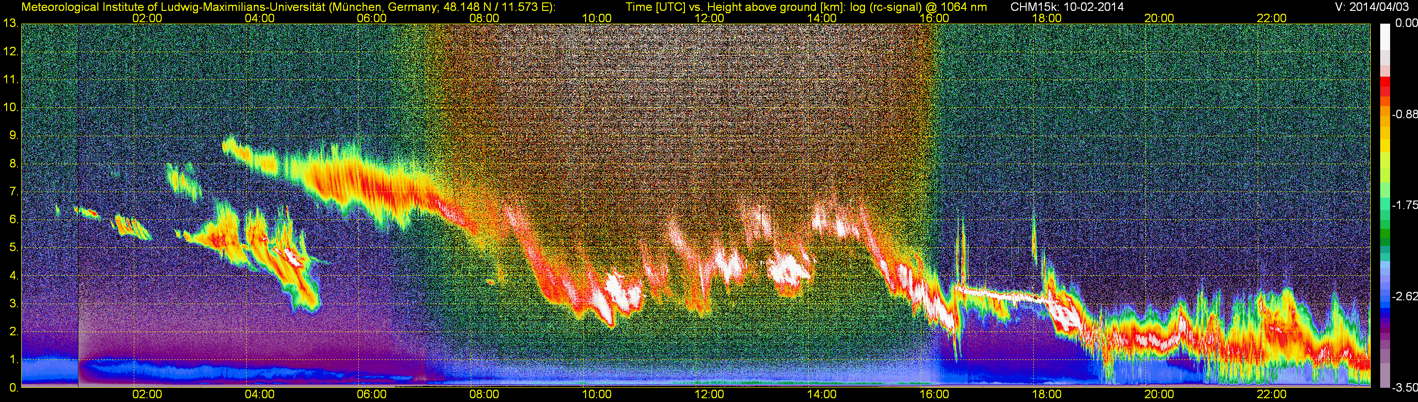Click the '04:00' label on the lower time axis
The image size is (1418, 402).
tap(260, 395)
